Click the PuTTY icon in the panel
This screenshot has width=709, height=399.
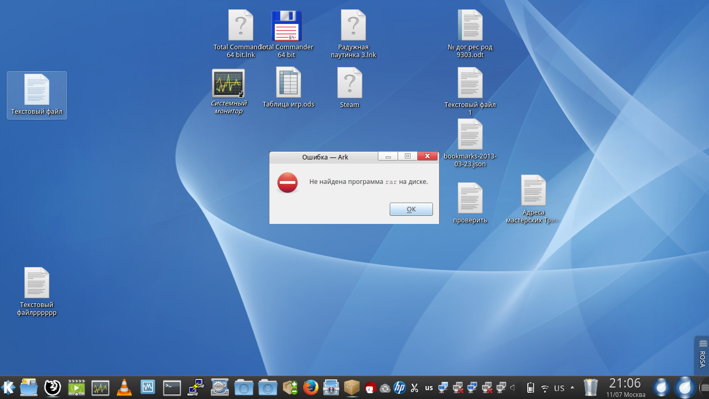coord(195,387)
